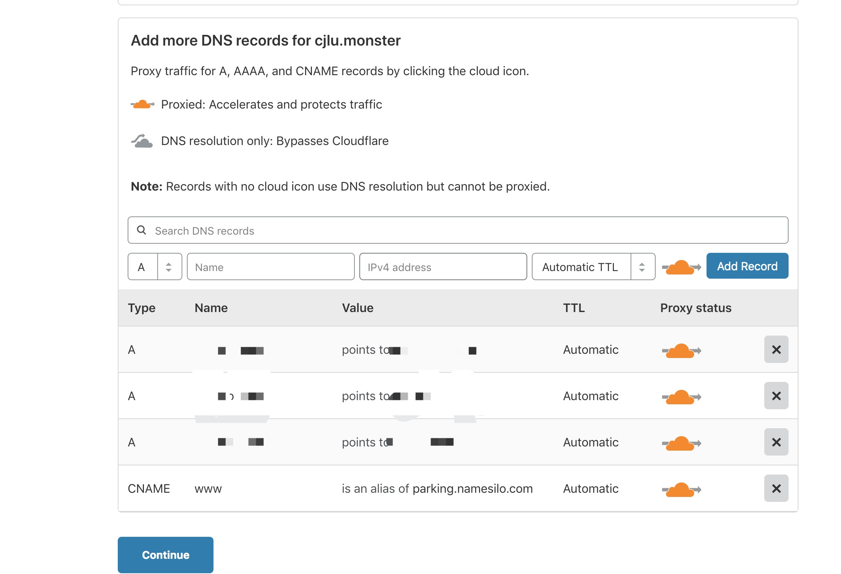Click the Continue button
841x574 pixels.
[166, 555]
